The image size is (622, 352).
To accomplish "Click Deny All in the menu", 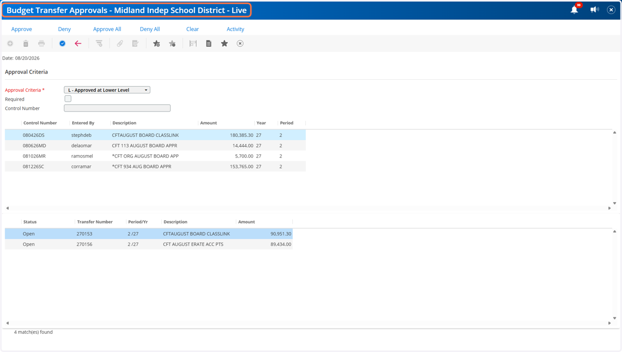I will 150,29.
